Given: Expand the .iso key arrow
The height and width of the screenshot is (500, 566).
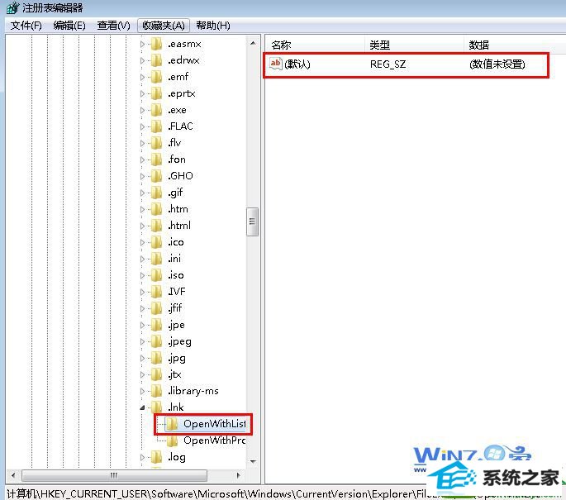Looking at the screenshot, I should 142,275.
